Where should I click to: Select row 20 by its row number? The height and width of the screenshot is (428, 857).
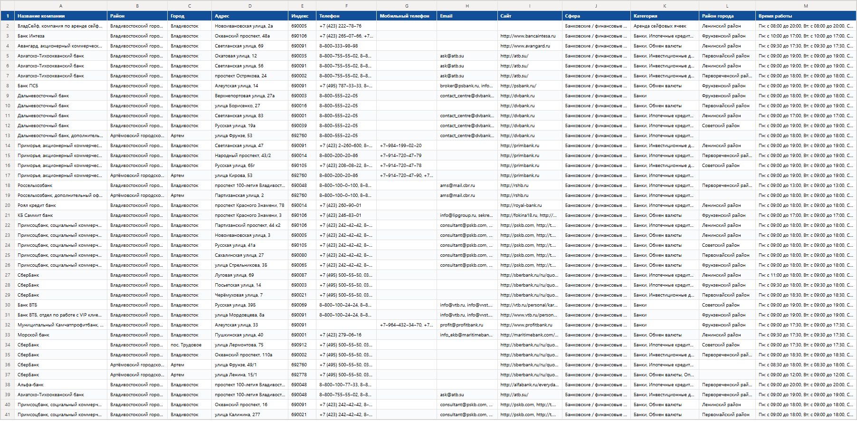click(x=7, y=205)
